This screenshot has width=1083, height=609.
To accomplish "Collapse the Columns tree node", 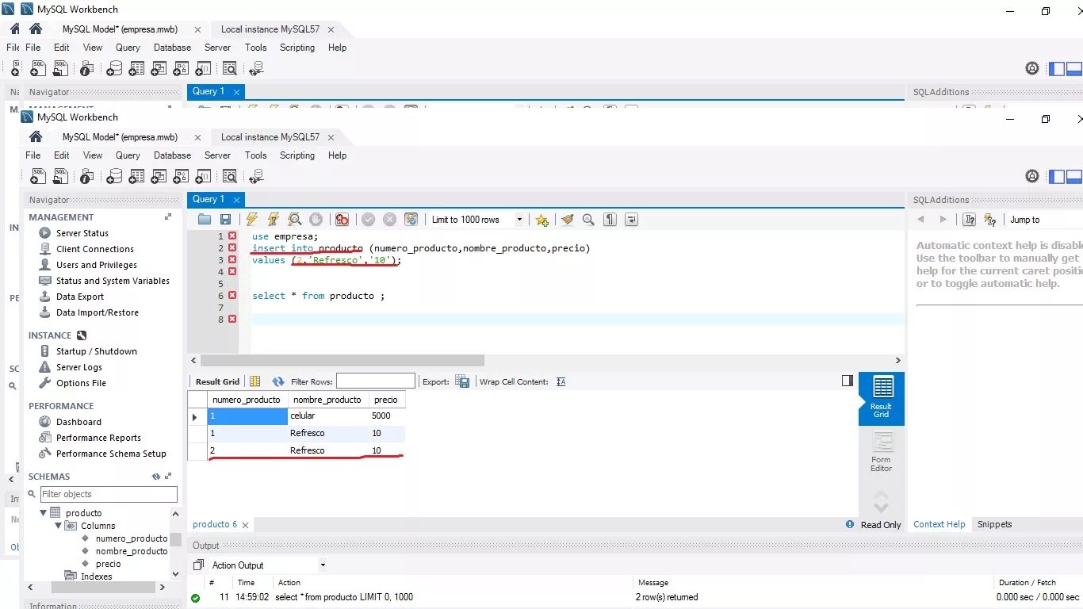I will point(59,526).
